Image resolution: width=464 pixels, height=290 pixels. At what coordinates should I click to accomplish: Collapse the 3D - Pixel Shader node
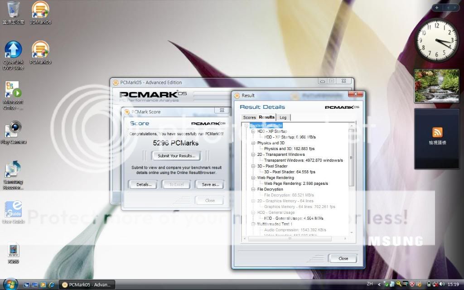[x=253, y=166]
